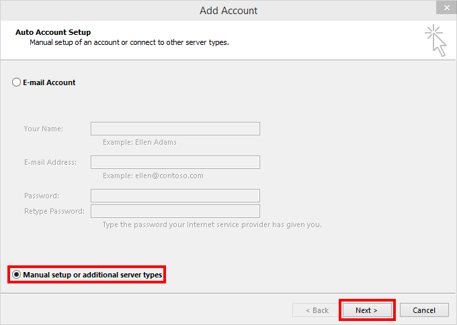Click the Auto Account Setup heading
Screen dimensions: 457x325
53,32
